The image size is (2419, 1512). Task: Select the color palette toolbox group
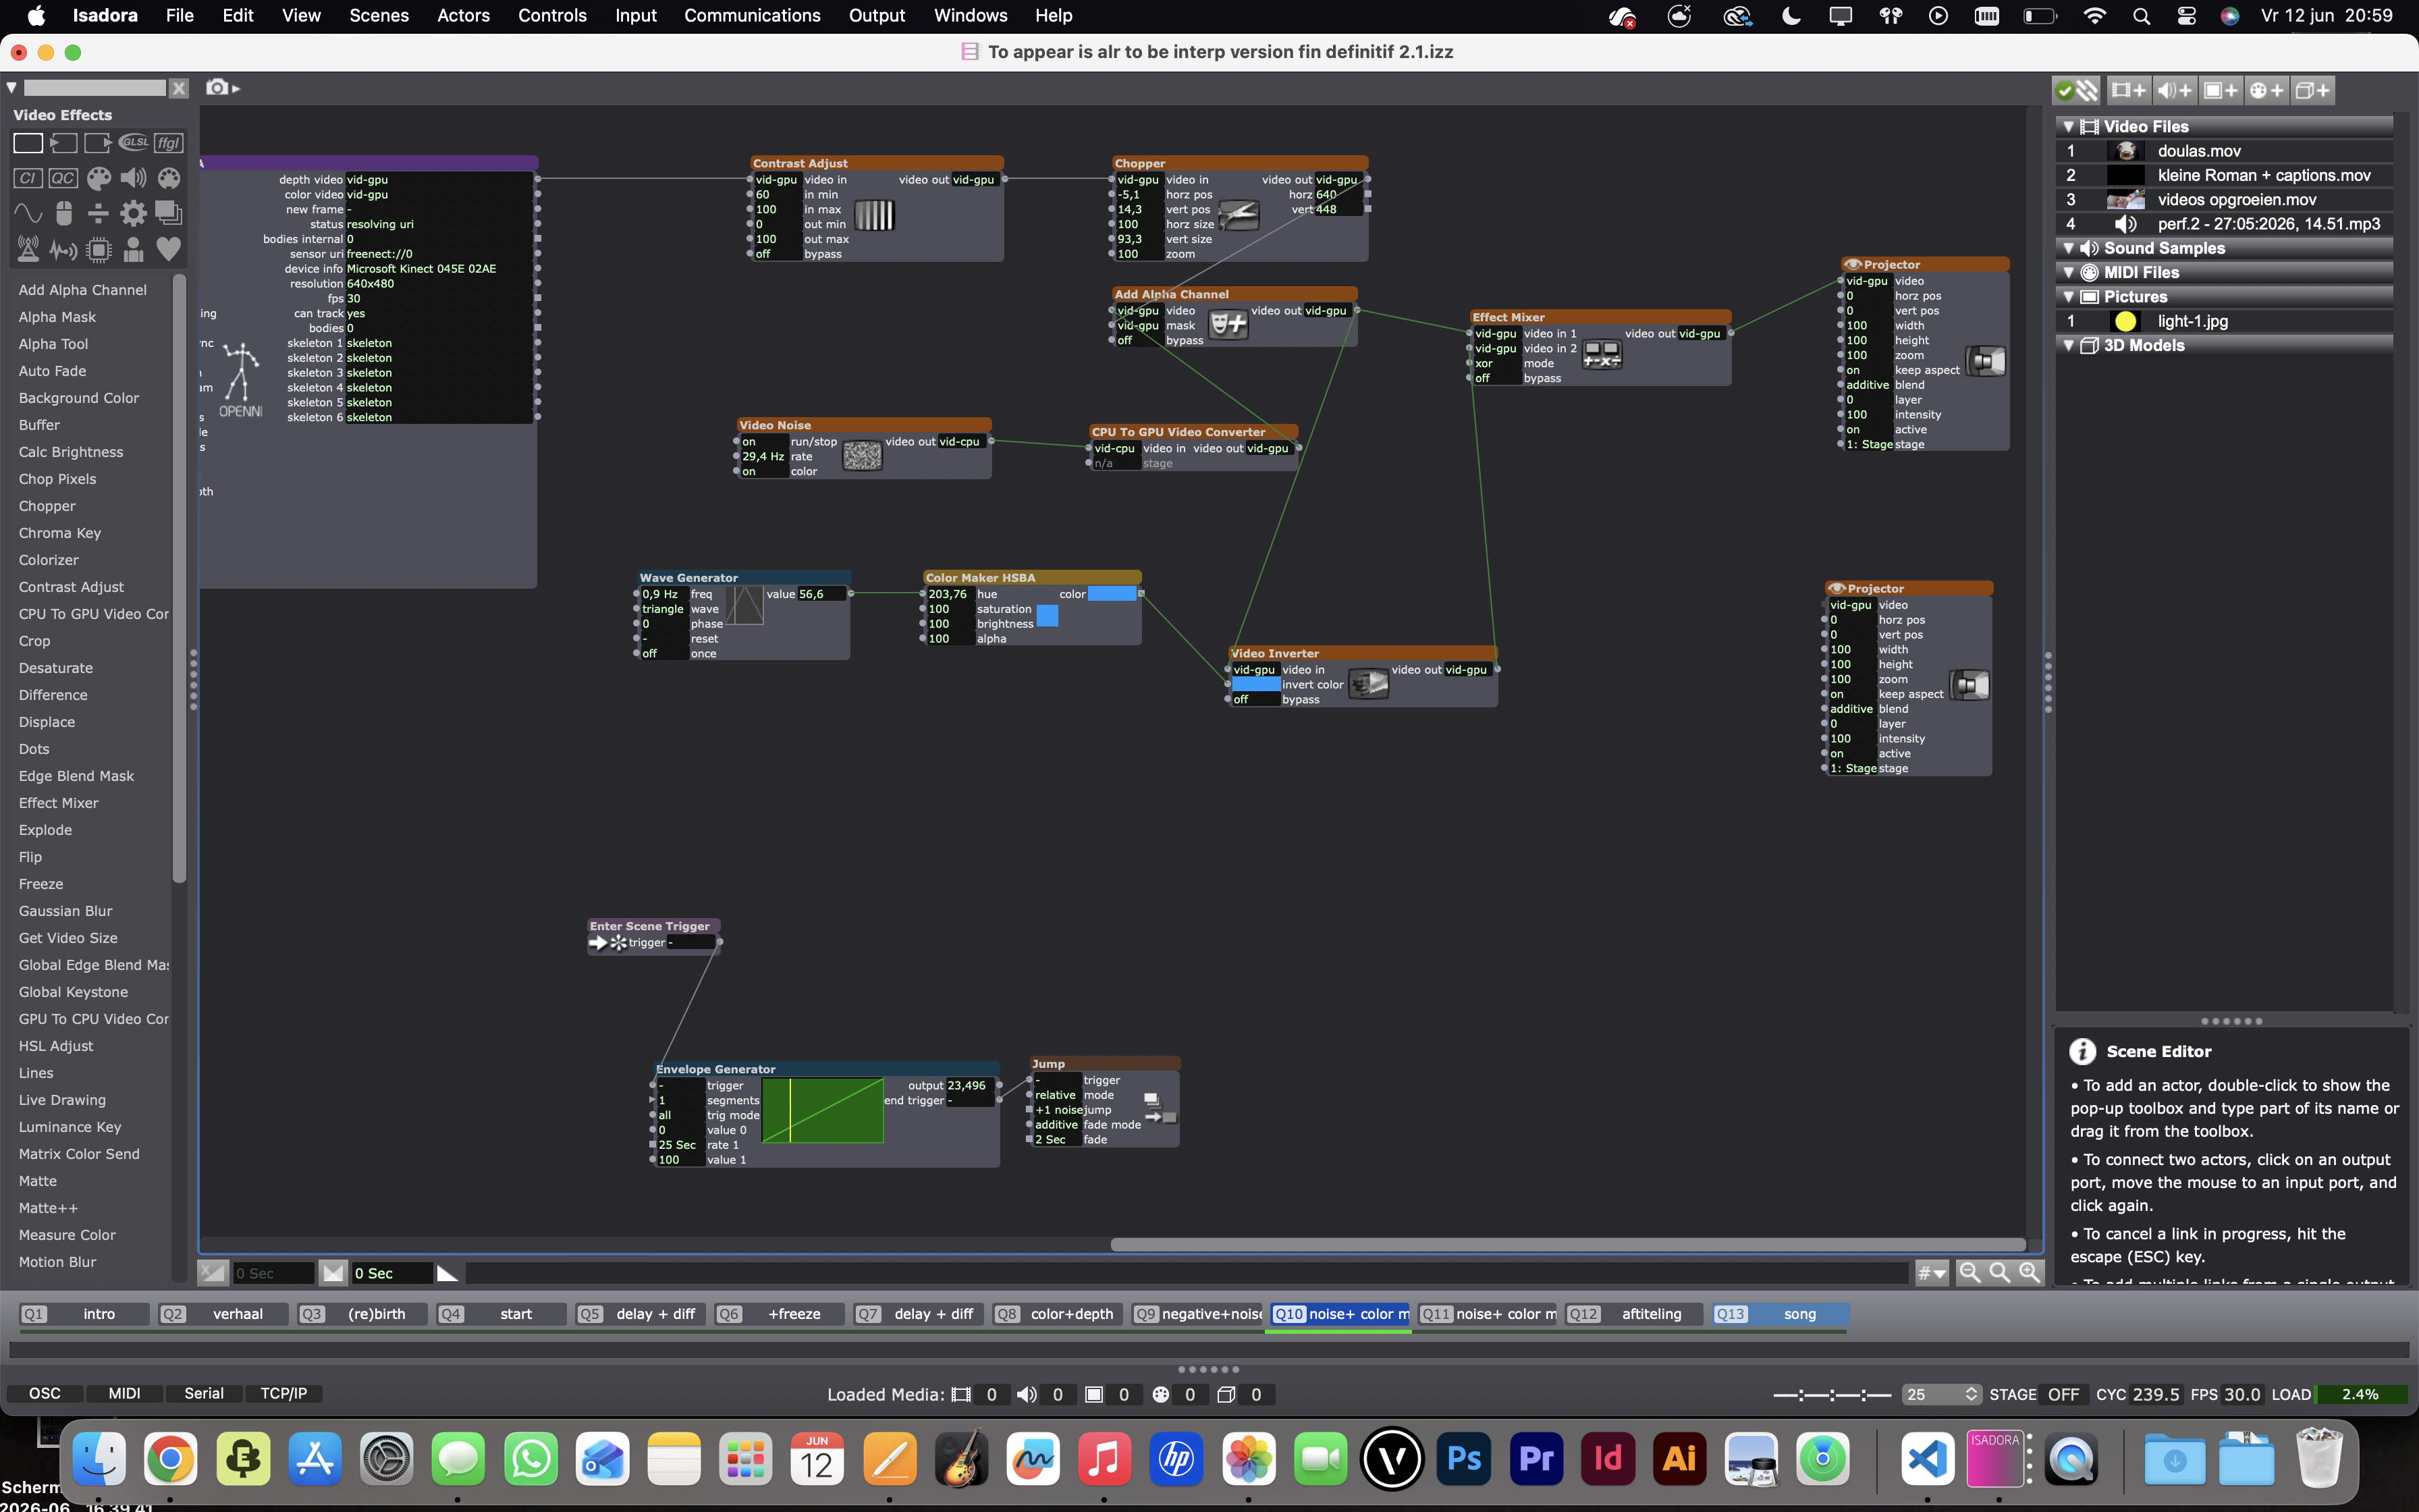point(98,178)
